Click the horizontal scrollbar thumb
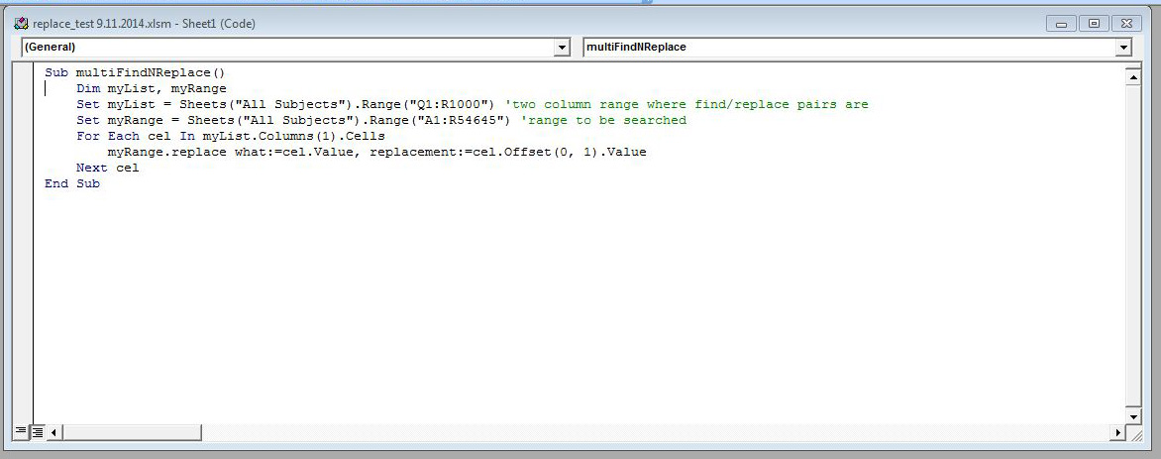Image resolution: width=1161 pixels, height=459 pixels. pyautogui.click(x=132, y=431)
